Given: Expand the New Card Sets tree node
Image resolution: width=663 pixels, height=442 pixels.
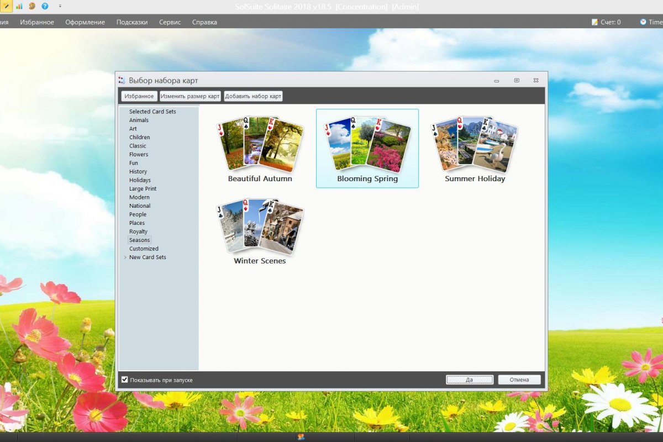Looking at the screenshot, I should [x=125, y=257].
